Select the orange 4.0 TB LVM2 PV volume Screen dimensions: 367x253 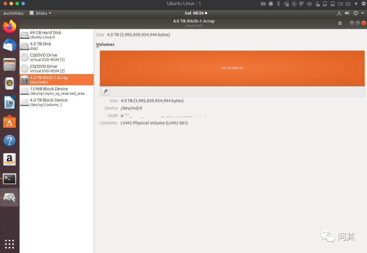pos(232,68)
